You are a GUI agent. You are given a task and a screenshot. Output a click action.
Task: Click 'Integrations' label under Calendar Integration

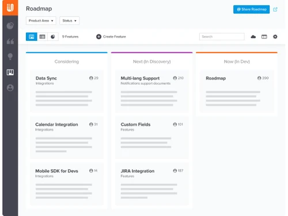(x=44, y=130)
